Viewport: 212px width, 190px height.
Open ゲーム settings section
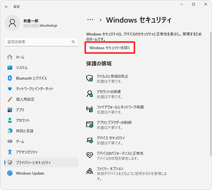point(41,141)
